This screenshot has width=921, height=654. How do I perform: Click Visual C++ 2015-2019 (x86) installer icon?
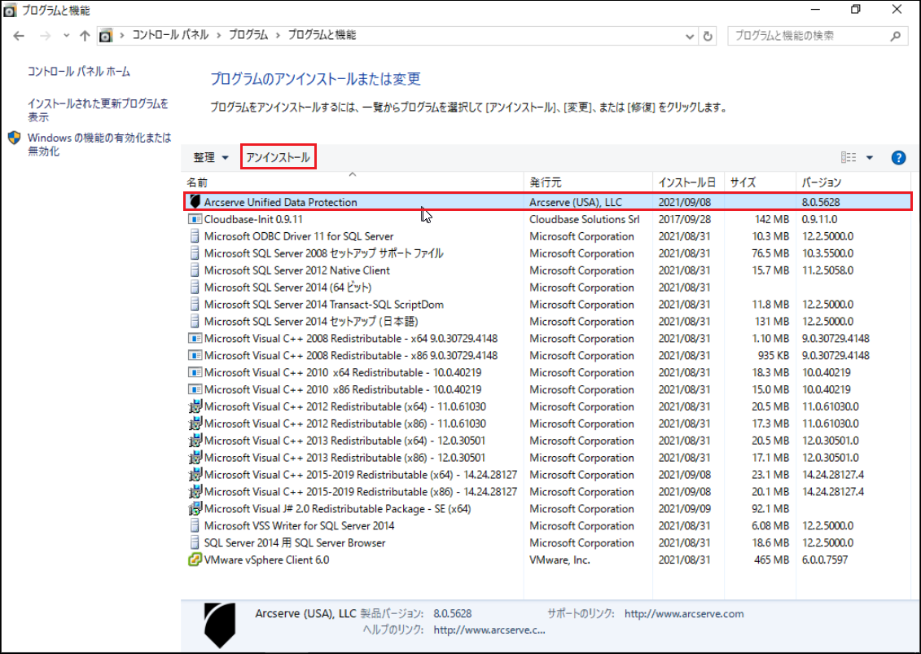click(x=195, y=491)
